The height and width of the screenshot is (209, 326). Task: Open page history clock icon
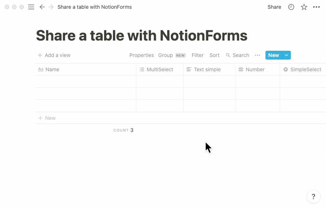click(291, 7)
